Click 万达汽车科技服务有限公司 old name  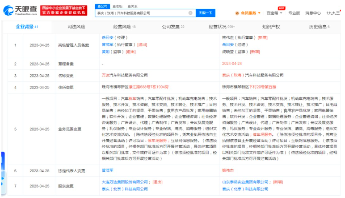pos(125,75)
